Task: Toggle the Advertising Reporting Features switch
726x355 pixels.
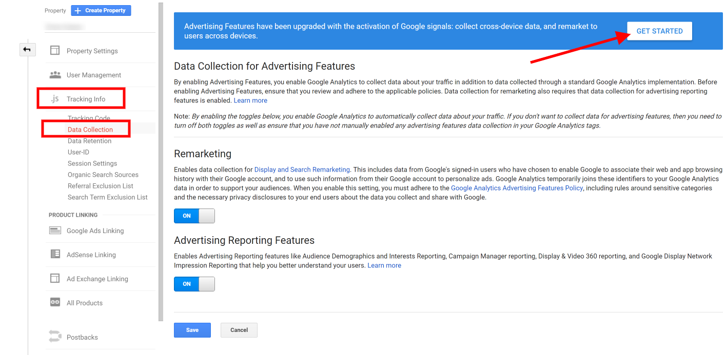Action: (x=194, y=284)
